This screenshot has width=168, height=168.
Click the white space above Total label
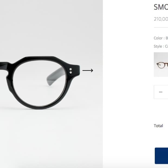click(161, 111)
